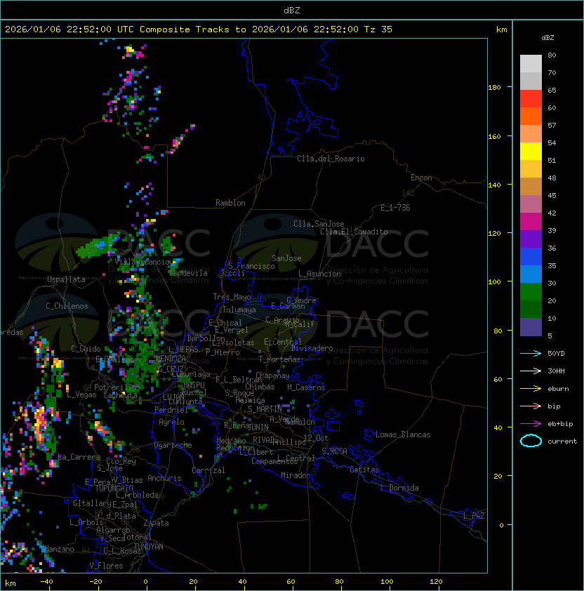Click the 'Mirador' map label
Screen dimensions: 584x591
click(296, 475)
